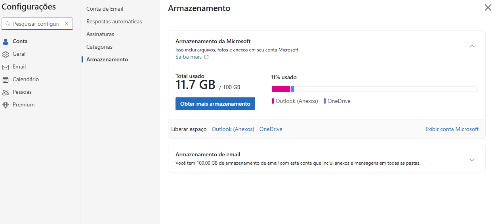Click the Pesquisar configurações search field

(36, 24)
